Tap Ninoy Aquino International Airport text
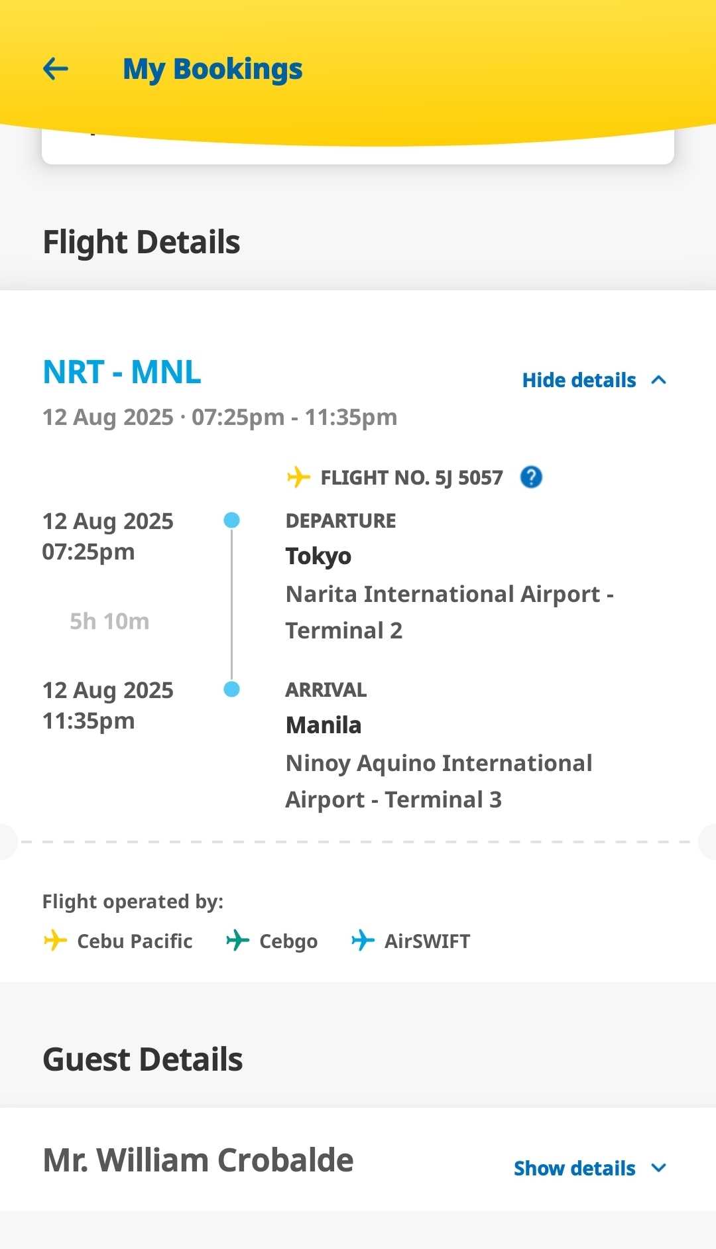Viewport: 716px width, 1249px height. coord(438,781)
